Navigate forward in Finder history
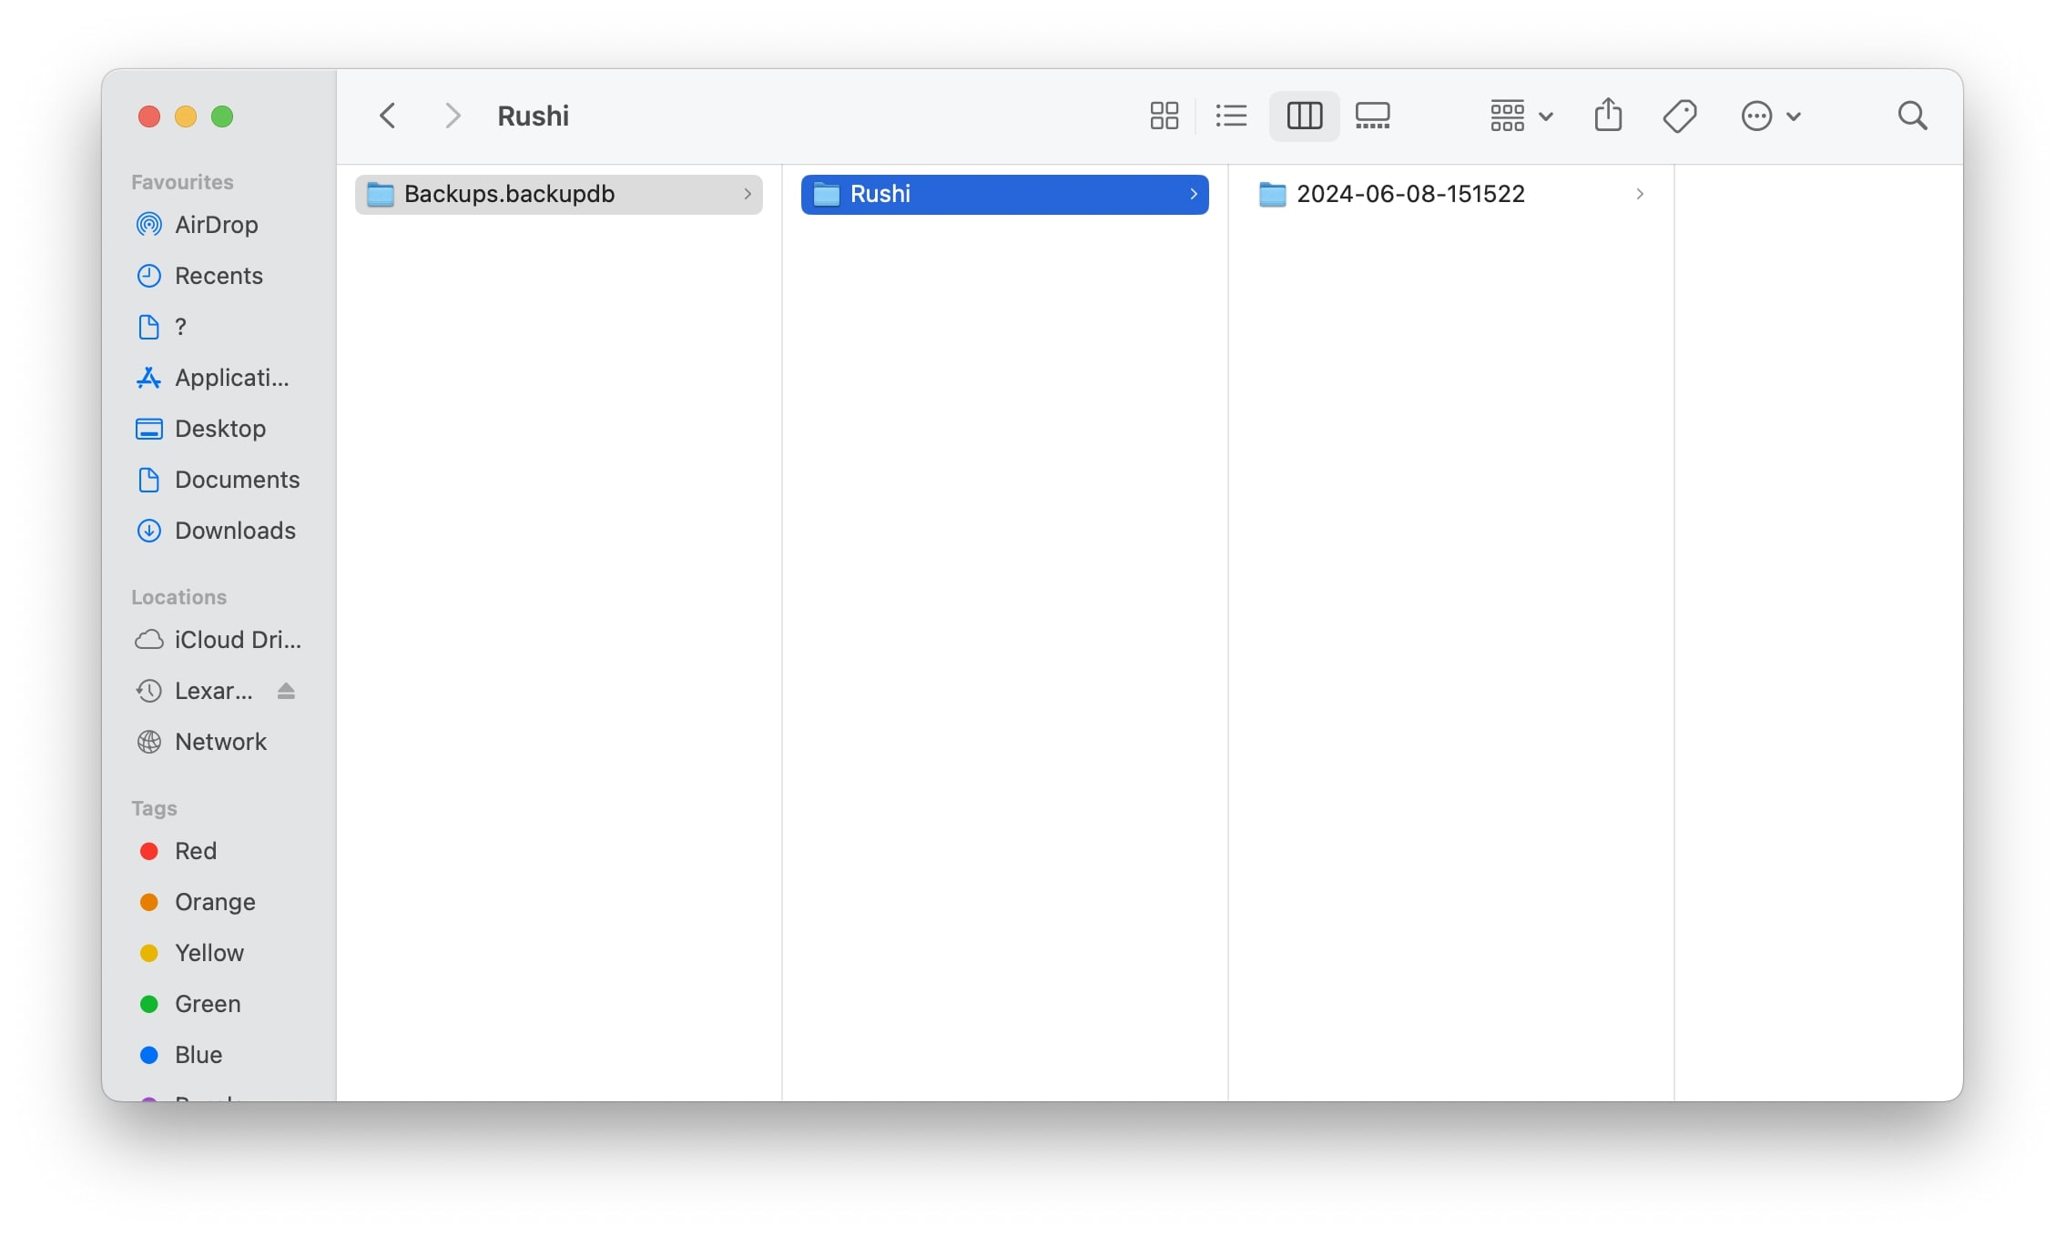This screenshot has height=1236, width=2065. tap(452, 115)
